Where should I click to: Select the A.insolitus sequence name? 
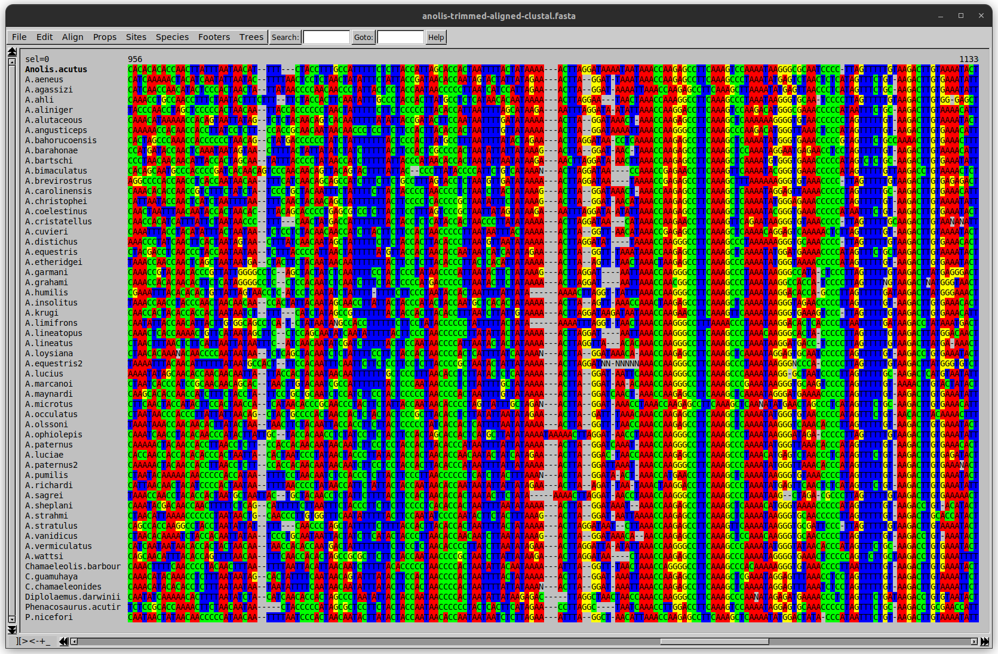(x=51, y=303)
